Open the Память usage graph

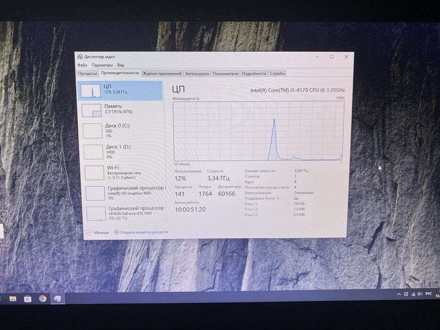(122, 110)
